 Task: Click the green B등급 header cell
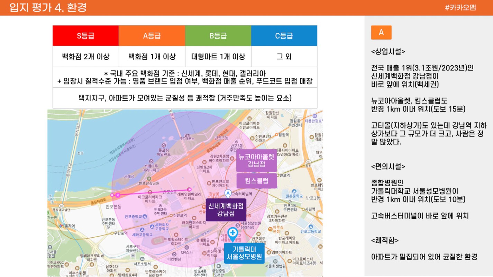(x=218, y=36)
